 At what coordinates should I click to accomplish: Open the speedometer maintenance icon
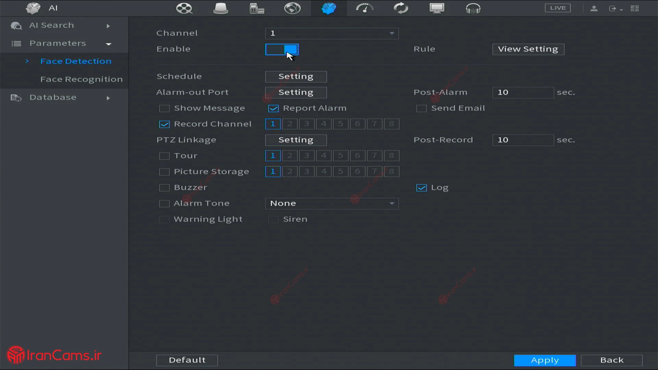365,8
